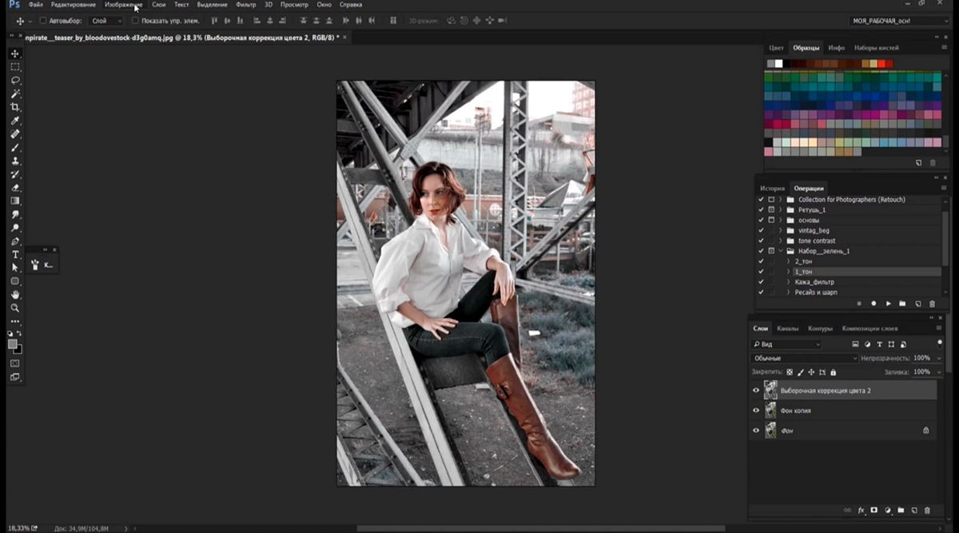Delete action with Операции trash icon
Screen dimensions: 959x533
932,304
